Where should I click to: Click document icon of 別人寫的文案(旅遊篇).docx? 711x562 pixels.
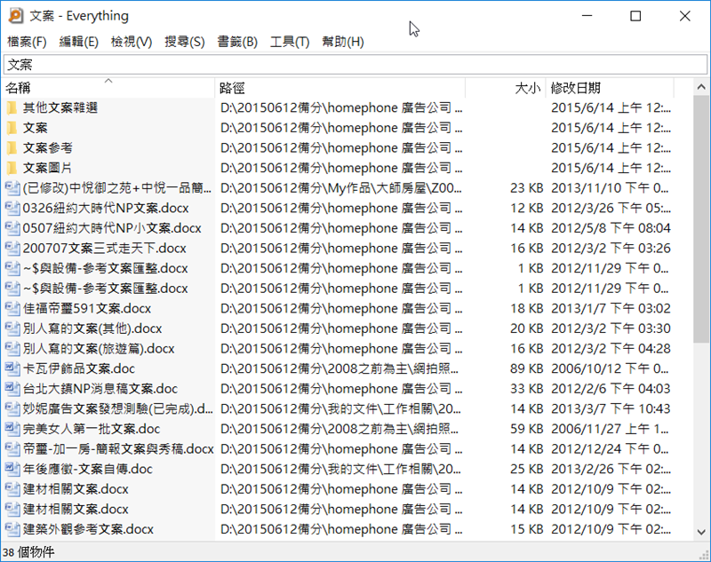(12, 349)
